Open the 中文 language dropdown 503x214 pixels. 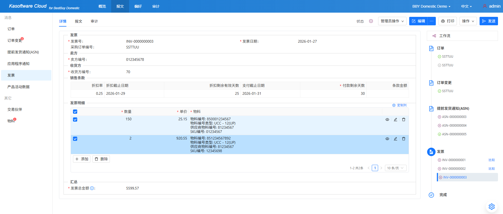pyautogui.click(x=466, y=6)
